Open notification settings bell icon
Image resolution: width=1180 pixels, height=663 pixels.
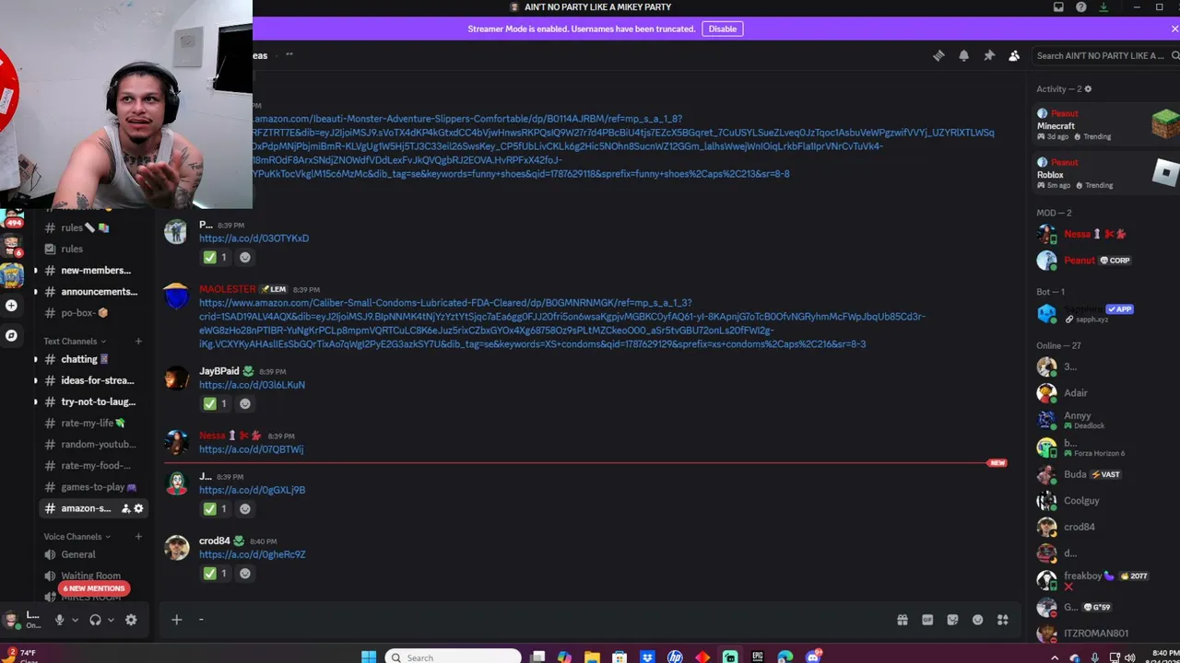click(963, 55)
